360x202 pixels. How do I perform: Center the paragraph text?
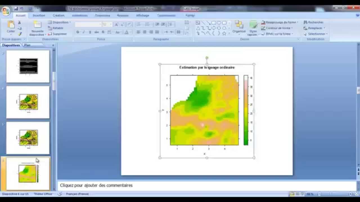pos(145,32)
